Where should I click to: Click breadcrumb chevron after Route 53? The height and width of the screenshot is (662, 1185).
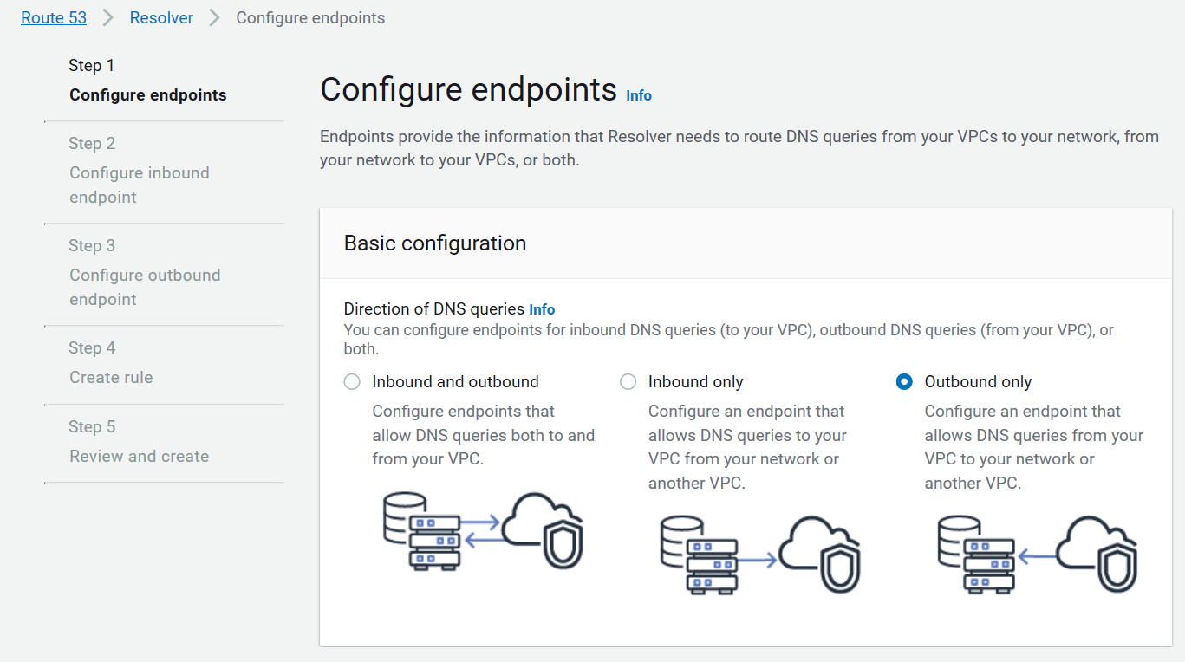(x=108, y=18)
